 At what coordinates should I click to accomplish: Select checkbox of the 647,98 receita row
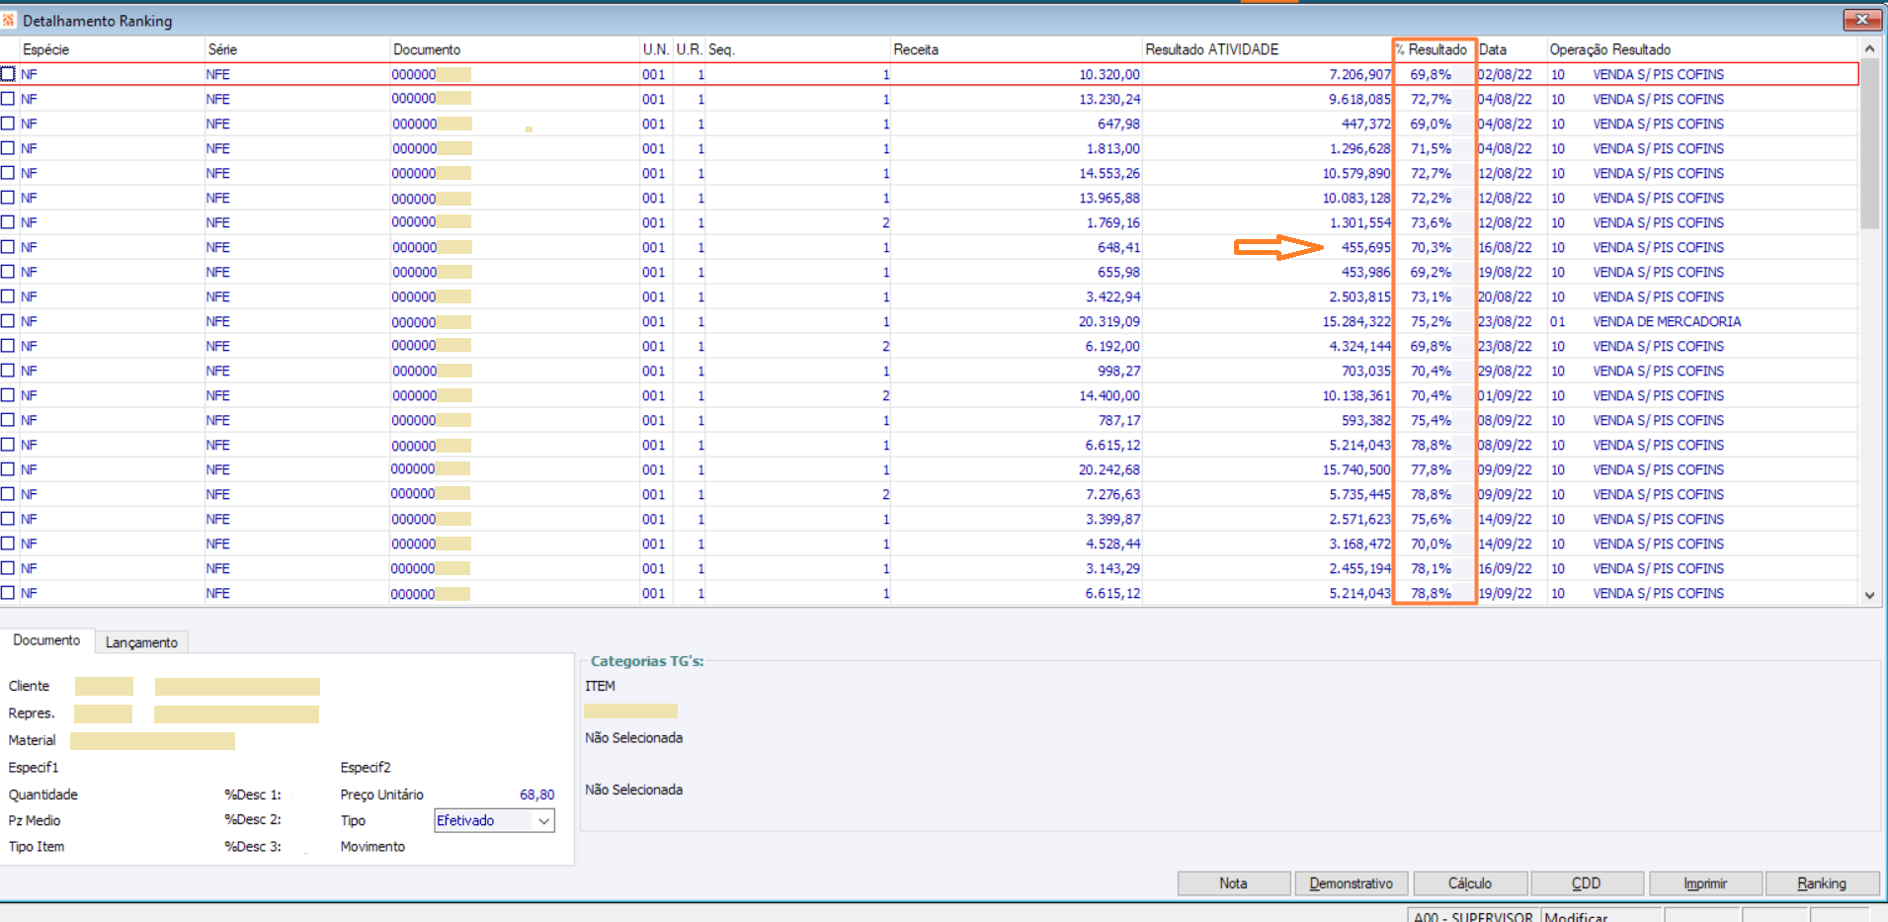pos(8,124)
